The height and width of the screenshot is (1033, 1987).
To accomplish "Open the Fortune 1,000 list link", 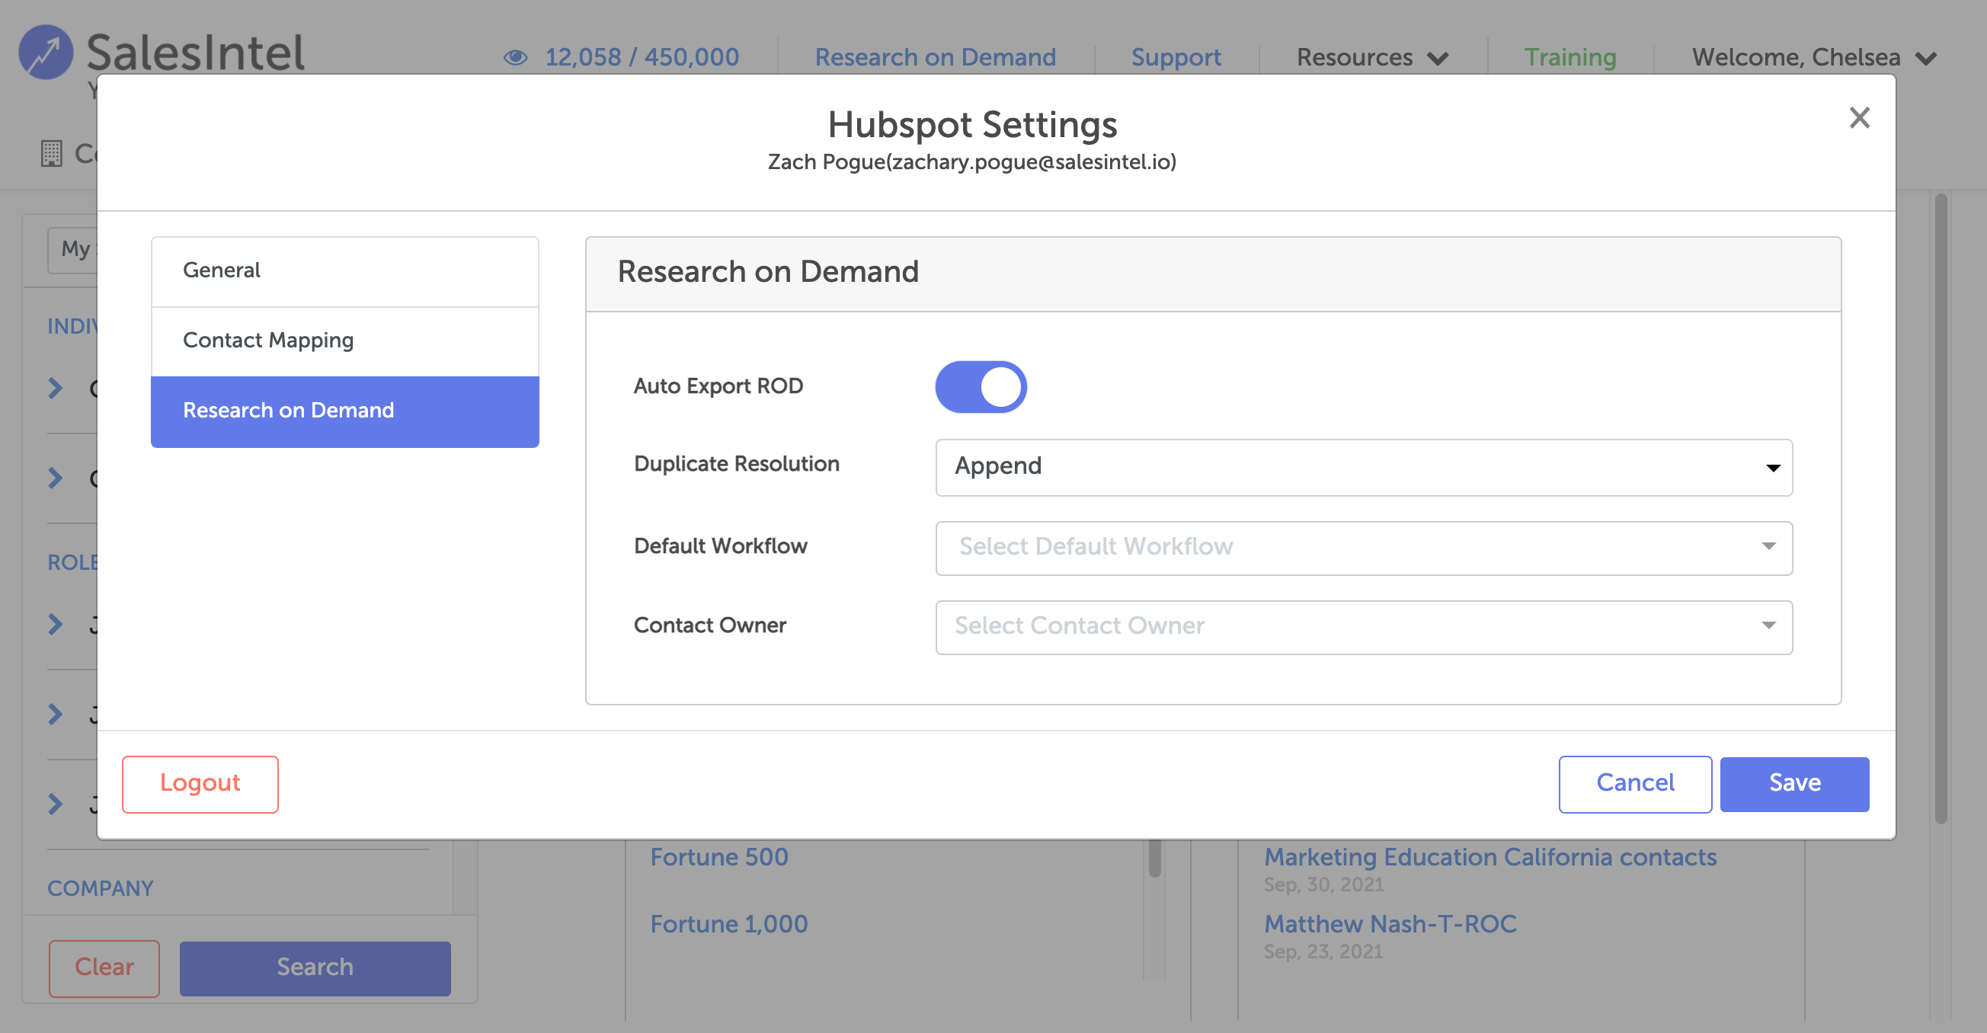I will pos(728,923).
